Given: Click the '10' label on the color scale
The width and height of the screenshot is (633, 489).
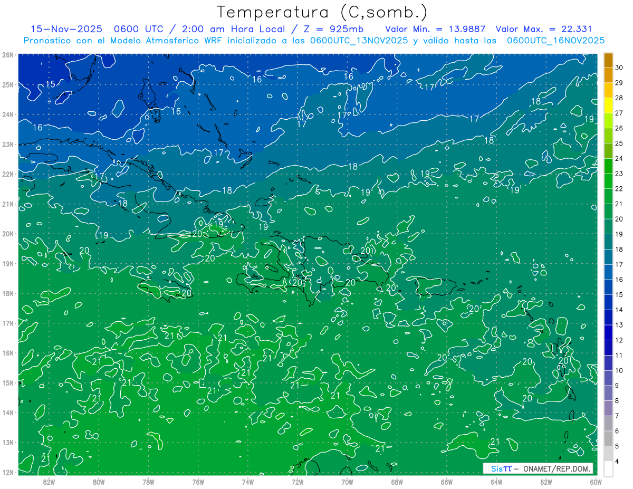Looking at the screenshot, I should [619, 370].
